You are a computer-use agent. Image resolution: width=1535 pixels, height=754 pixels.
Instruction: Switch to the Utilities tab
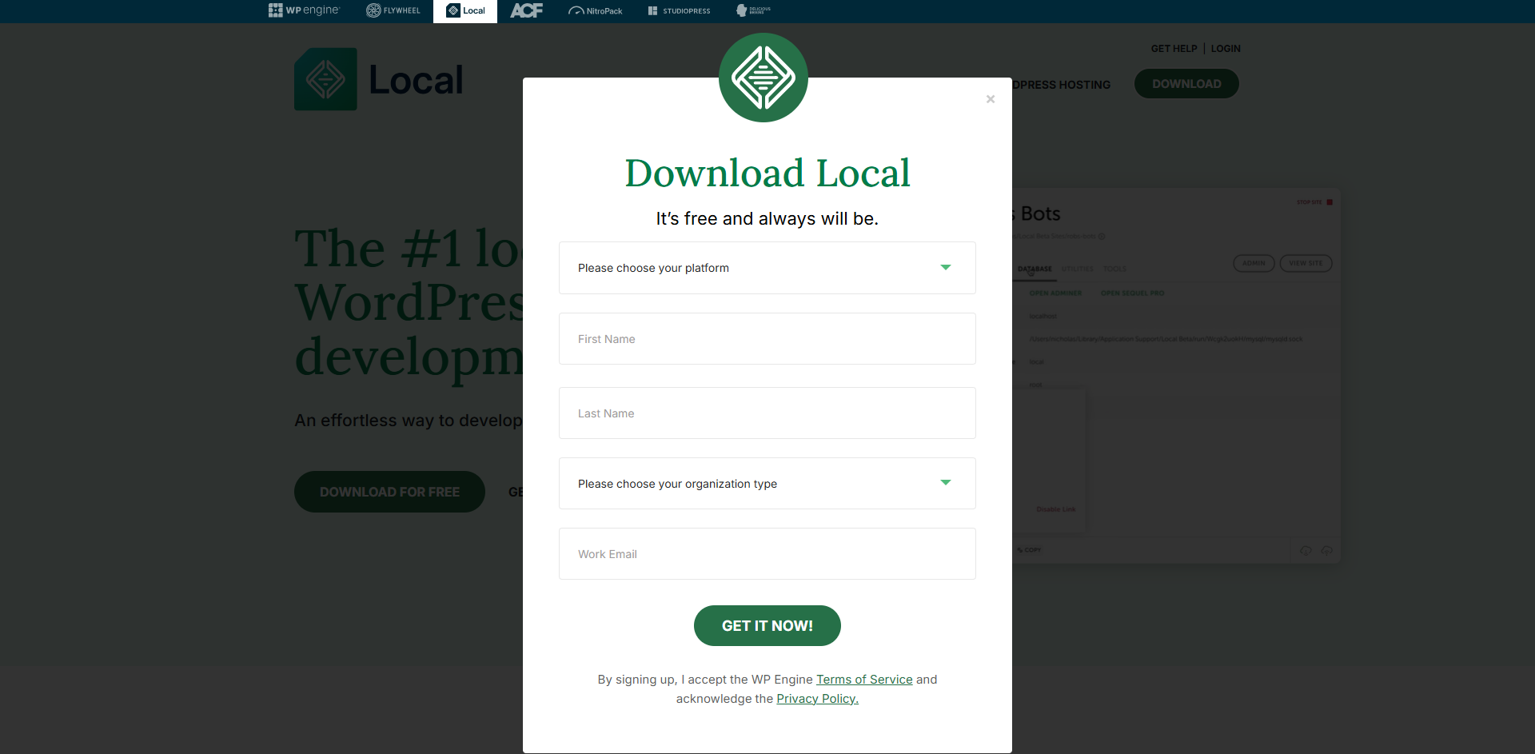pyautogui.click(x=1078, y=269)
